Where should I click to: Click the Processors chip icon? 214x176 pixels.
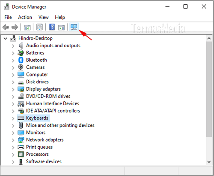(21, 155)
